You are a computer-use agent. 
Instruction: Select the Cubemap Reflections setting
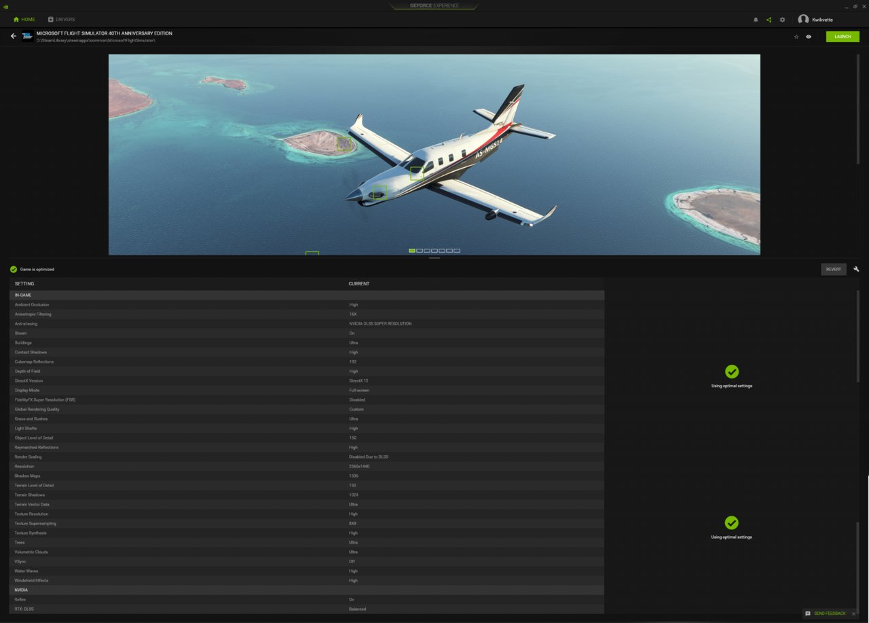(307, 362)
